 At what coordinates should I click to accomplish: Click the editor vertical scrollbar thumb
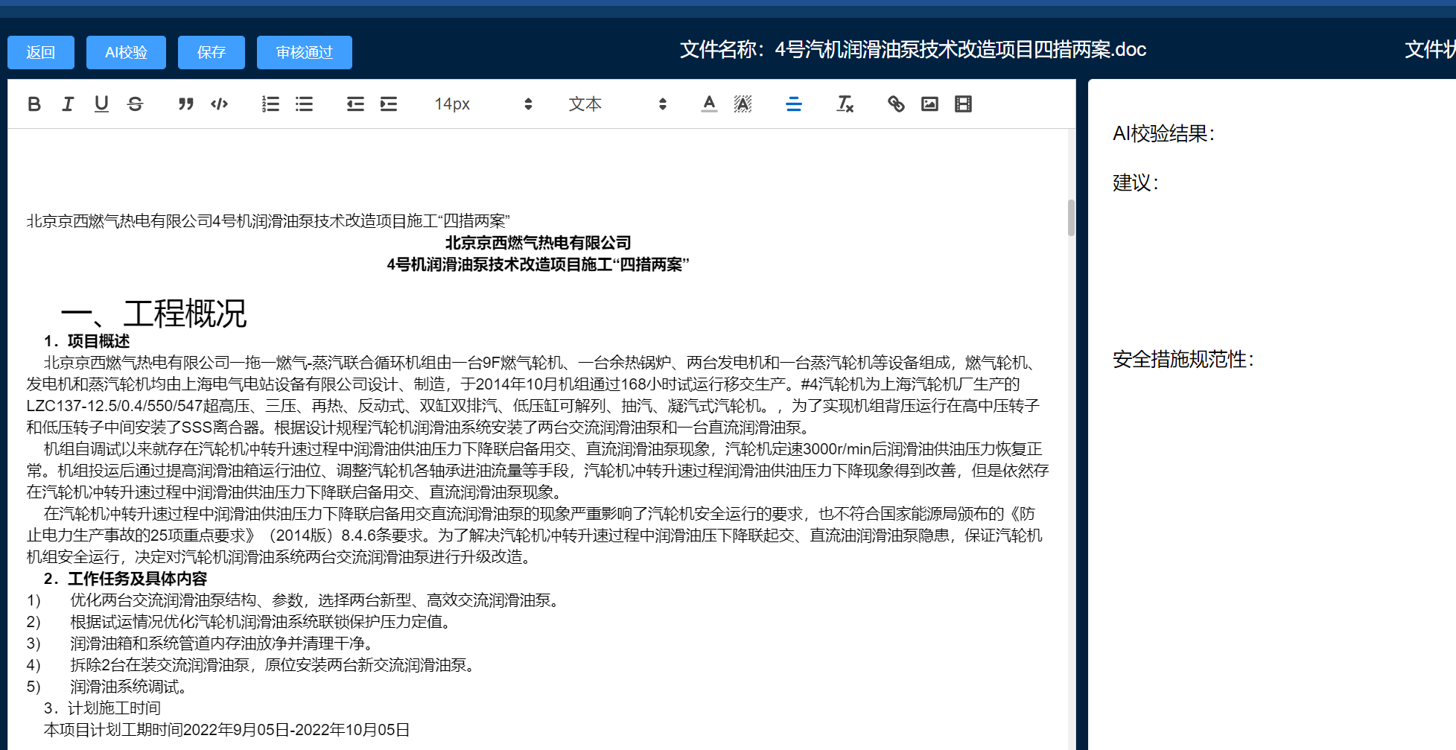point(1071,217)
